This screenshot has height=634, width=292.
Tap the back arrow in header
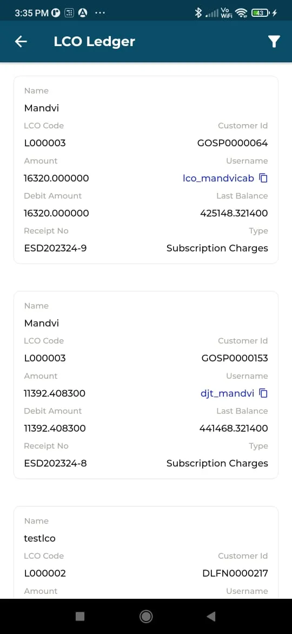[x=21, y=41]
